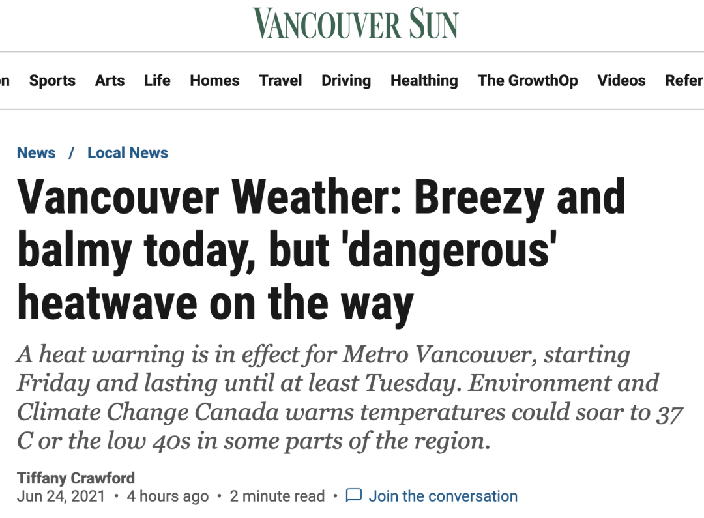Click the Jun 24, 2021 publish date
The height and width of the screenshot is (518, 704).
point(61,496)
